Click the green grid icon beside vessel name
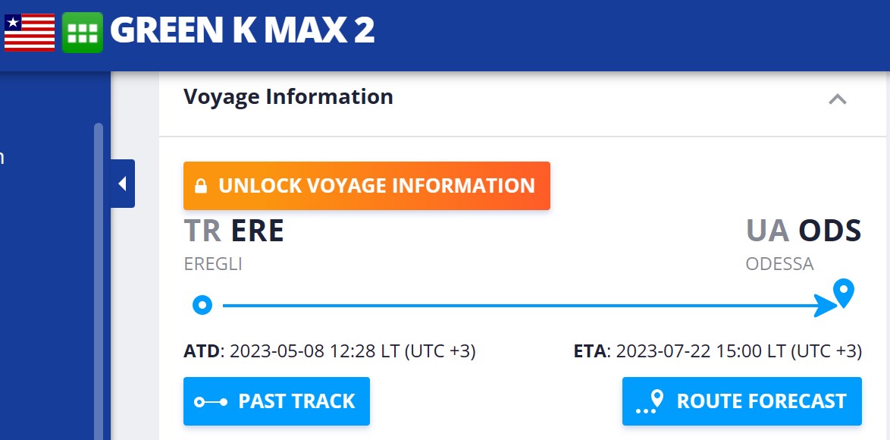The height and width of the screenshot is (440, 890). (82, 33)
